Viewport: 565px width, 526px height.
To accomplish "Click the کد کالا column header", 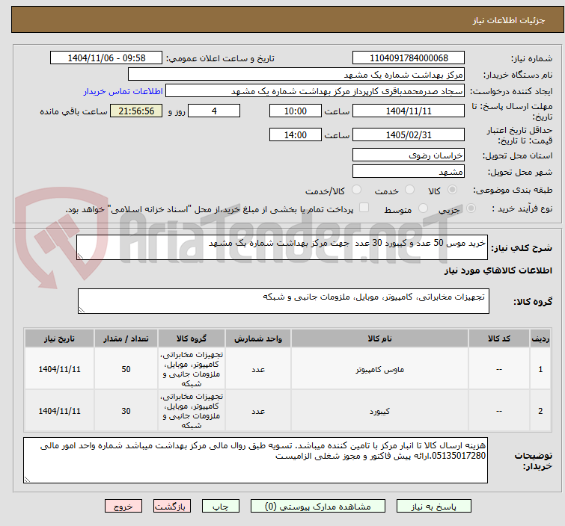I will pyautogui.click(x=499, y=338).
